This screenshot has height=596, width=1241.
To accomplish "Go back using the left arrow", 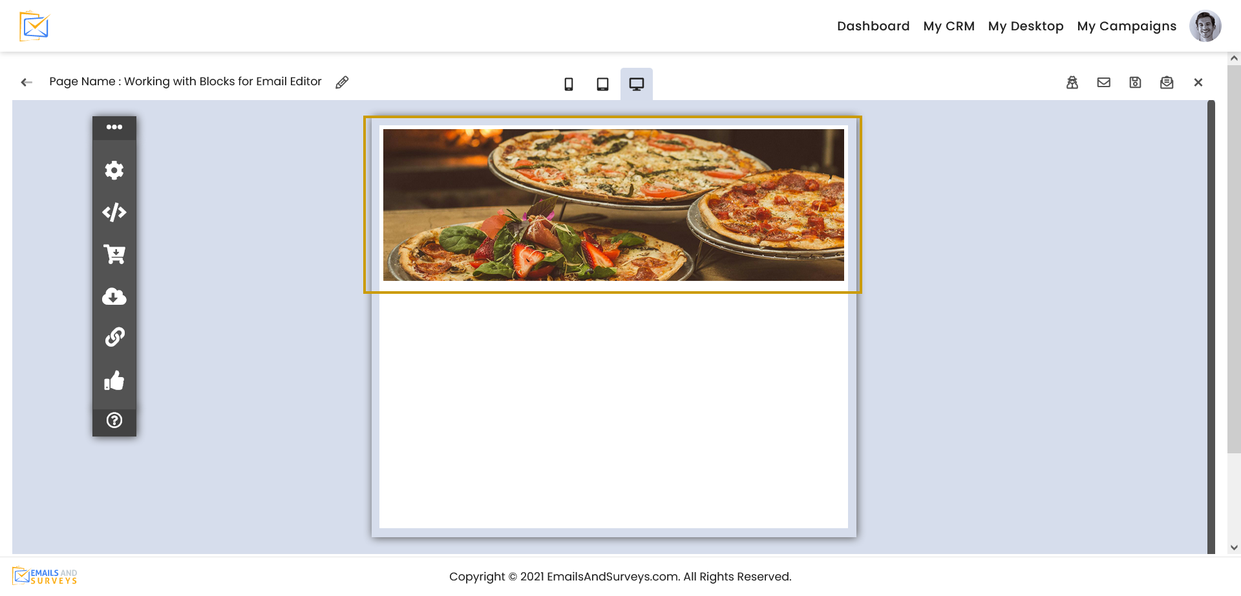I will tap(26, 82).
